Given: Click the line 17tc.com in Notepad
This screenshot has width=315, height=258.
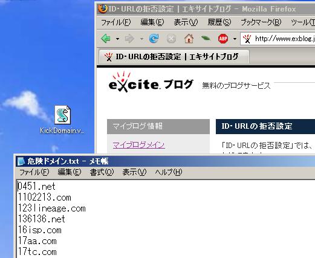Looking at the screenshot, I should point(37,252).
